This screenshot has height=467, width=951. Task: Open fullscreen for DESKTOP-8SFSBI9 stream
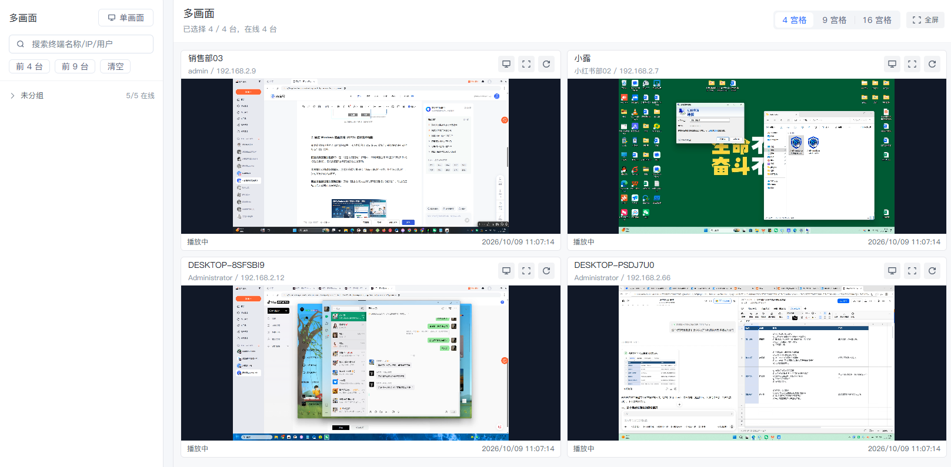tap(526, 271)
